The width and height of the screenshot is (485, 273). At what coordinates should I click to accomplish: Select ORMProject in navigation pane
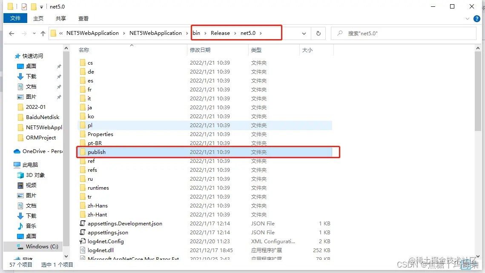tap(41, 137)
